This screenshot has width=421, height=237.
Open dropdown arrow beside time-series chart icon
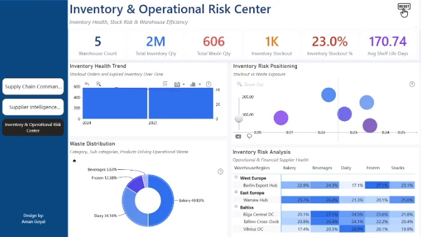[x=184, y=85]
